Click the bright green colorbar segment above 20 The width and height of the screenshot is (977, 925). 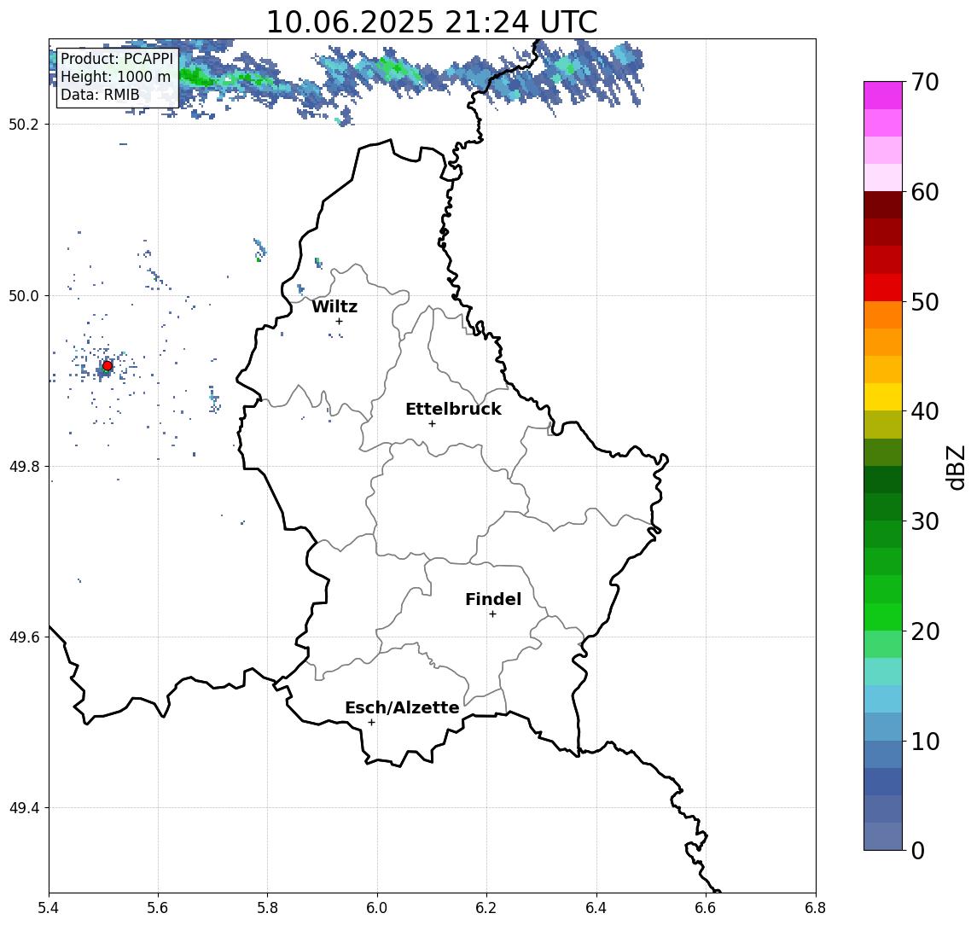883,616
